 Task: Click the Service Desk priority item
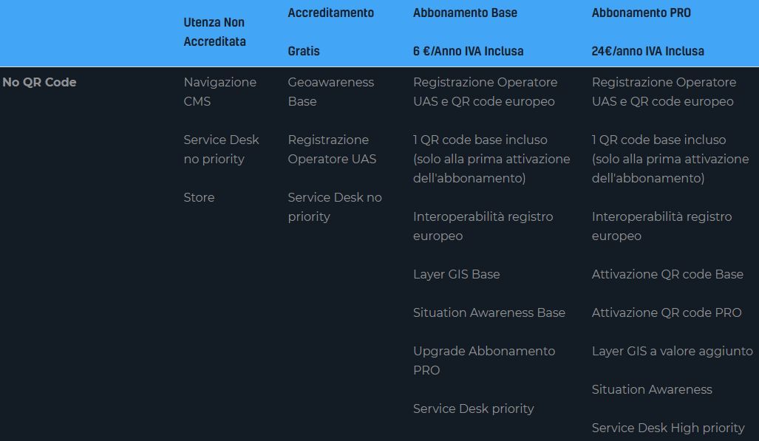(473, 408)
